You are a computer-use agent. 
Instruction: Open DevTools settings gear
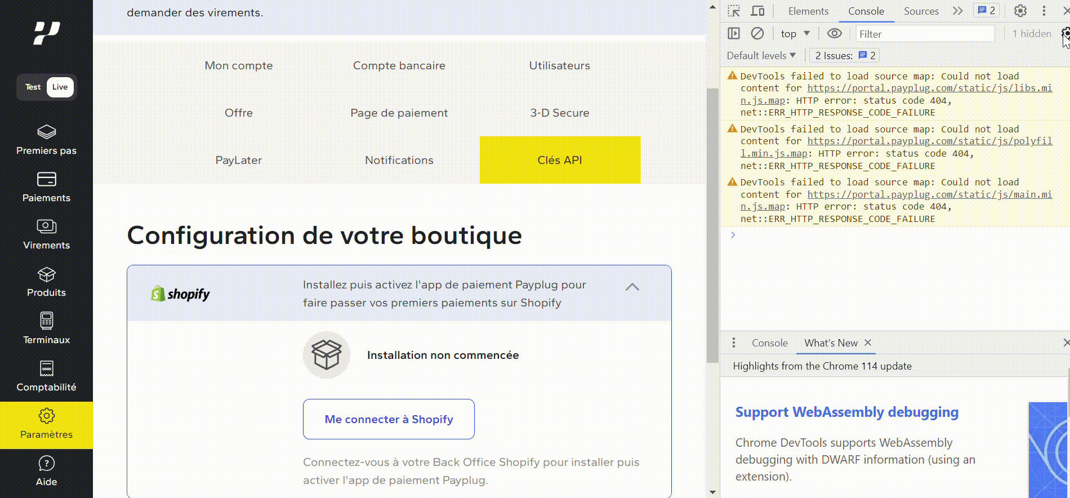(x=1020, y=11)
